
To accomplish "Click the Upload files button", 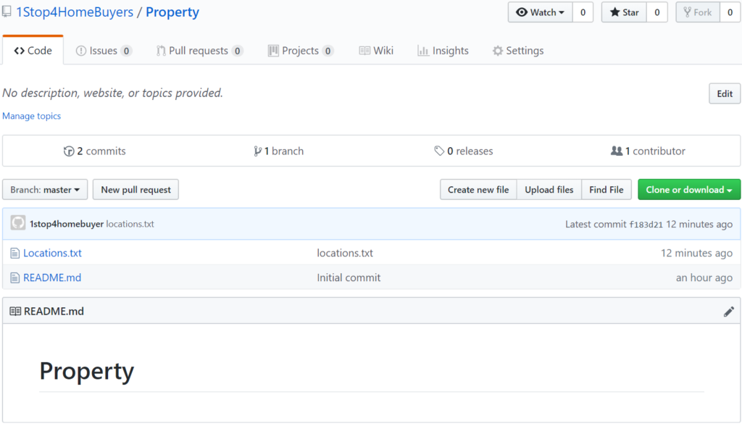I will pyautogui.click(x=549, y=190).
